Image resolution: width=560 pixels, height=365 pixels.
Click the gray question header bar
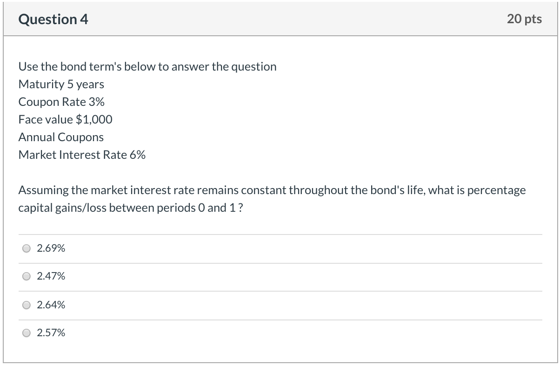279,19
